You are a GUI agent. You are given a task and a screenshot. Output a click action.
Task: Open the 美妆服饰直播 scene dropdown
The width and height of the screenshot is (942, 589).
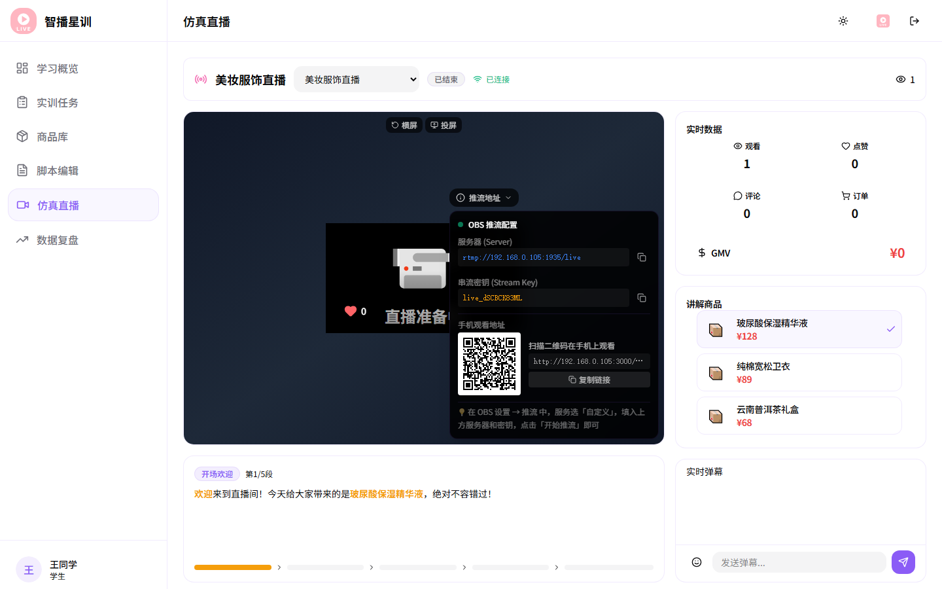pos(357,79)
